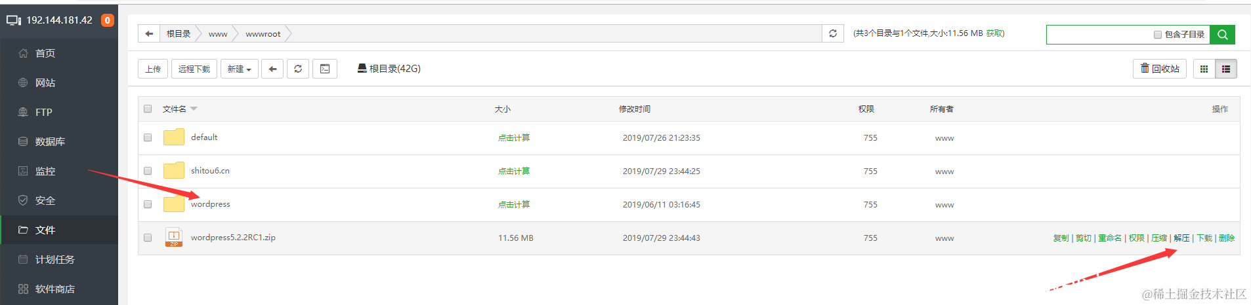Image resolution: width=1251 pixels, height=305 pixels.
Task: Click the zip file icon
Action: (x=174, y=237)
